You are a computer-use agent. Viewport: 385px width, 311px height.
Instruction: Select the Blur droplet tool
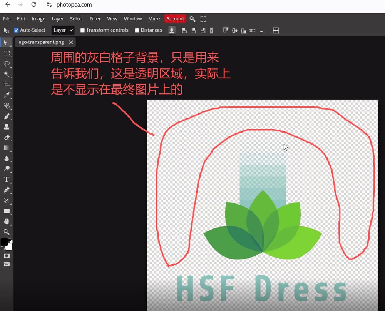(x=7, y=158)
